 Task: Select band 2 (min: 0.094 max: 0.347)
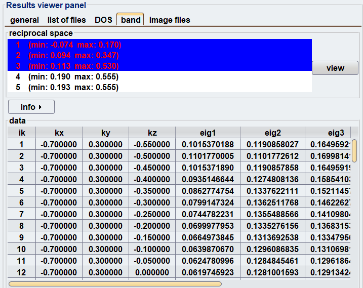coord(160,55)
